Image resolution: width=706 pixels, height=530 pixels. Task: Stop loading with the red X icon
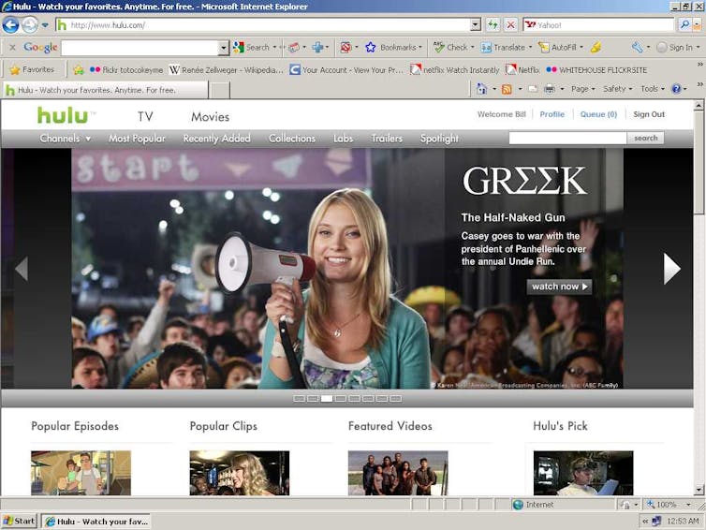(510, 24)
